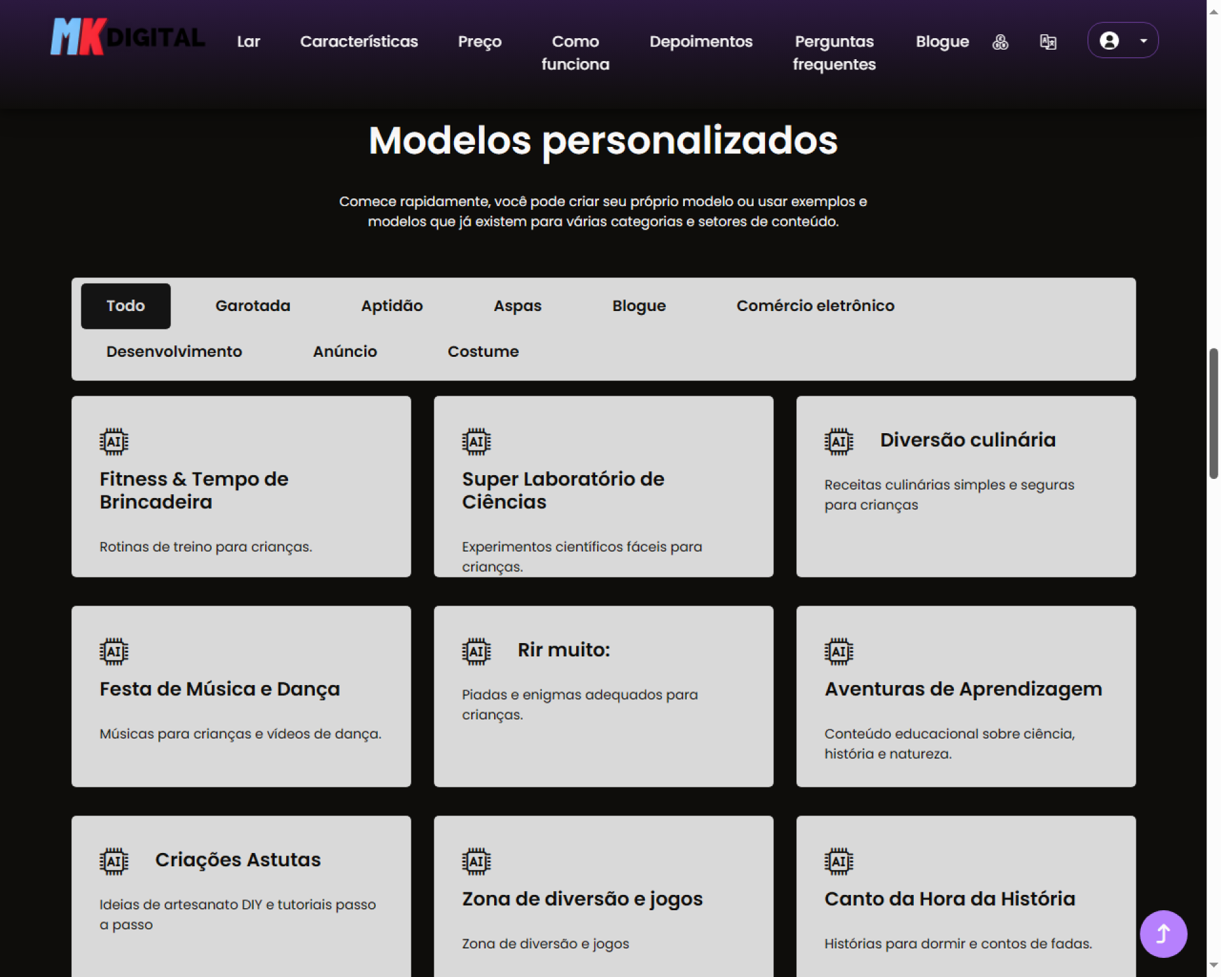Click AI chip icon on Criações Astutas card
This screenshot has height=977, width=1221.
pos(114,861)
